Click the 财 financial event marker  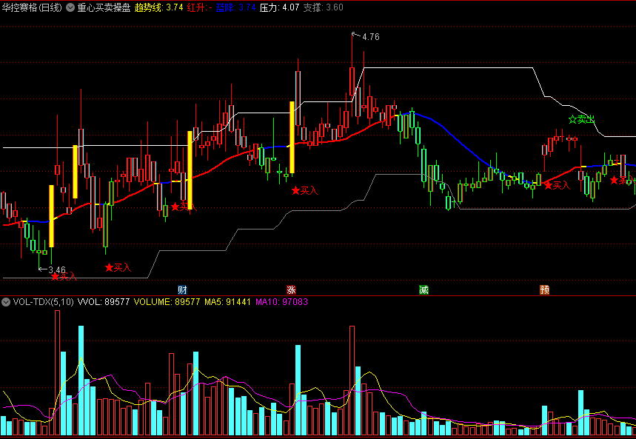[x=183, y=289]
